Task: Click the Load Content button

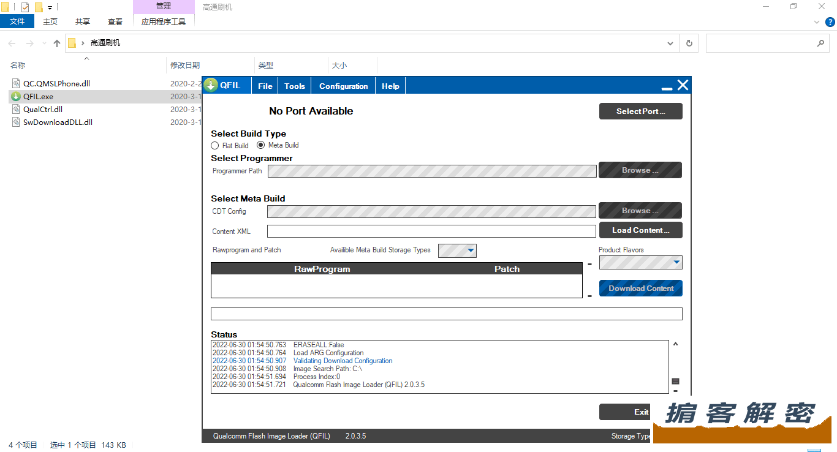Action: tap(640, 230)
